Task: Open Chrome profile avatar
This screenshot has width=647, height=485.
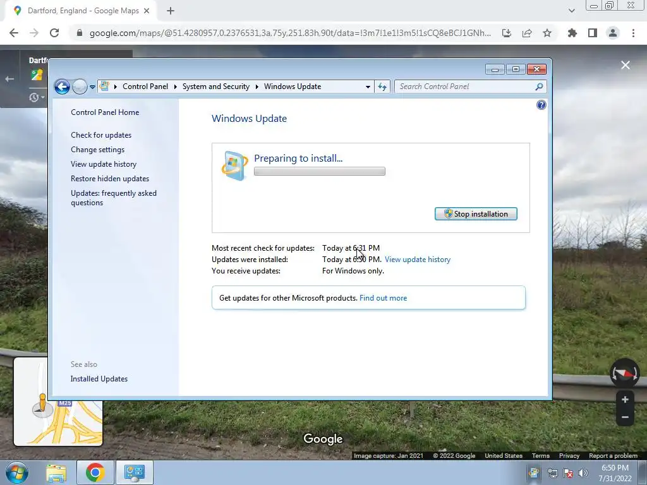Action: tap(613, 33)
